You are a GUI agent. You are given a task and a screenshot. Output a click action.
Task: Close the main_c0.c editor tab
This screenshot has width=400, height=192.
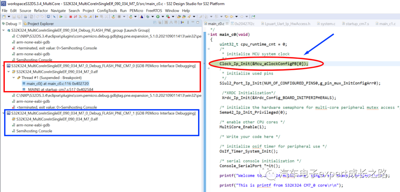coord(227,24)
